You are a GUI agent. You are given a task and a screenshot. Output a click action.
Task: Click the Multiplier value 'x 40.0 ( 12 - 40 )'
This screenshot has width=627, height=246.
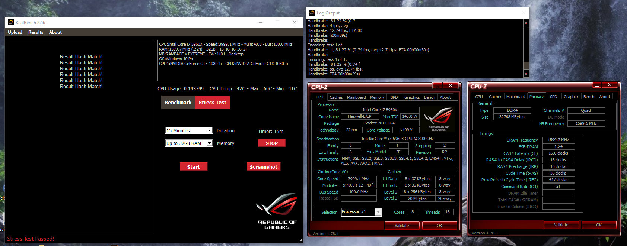tap(359, 185)
